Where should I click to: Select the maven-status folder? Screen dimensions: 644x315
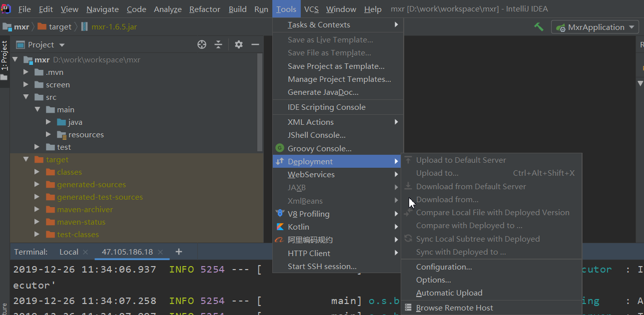[x=81, y=222]
